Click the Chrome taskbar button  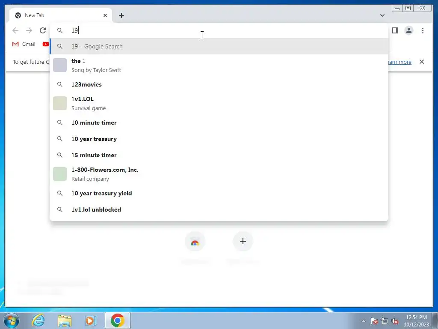pyautogui.click(x=118, y=320)
